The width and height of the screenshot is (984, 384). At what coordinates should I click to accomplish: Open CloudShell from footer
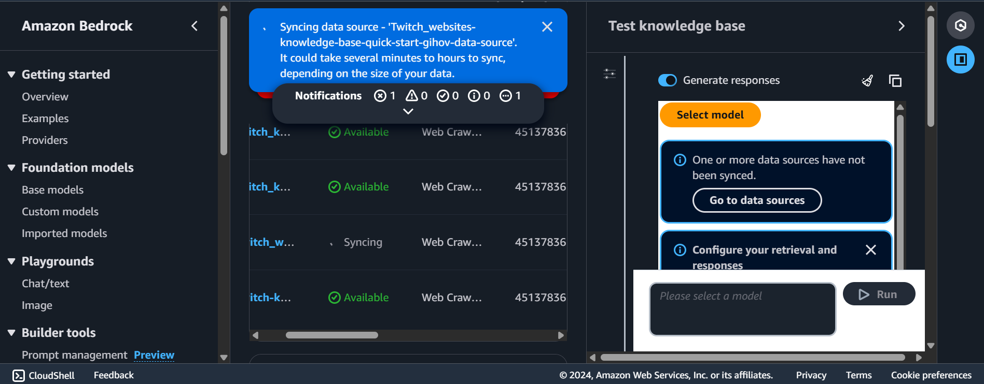coord(44,375)
